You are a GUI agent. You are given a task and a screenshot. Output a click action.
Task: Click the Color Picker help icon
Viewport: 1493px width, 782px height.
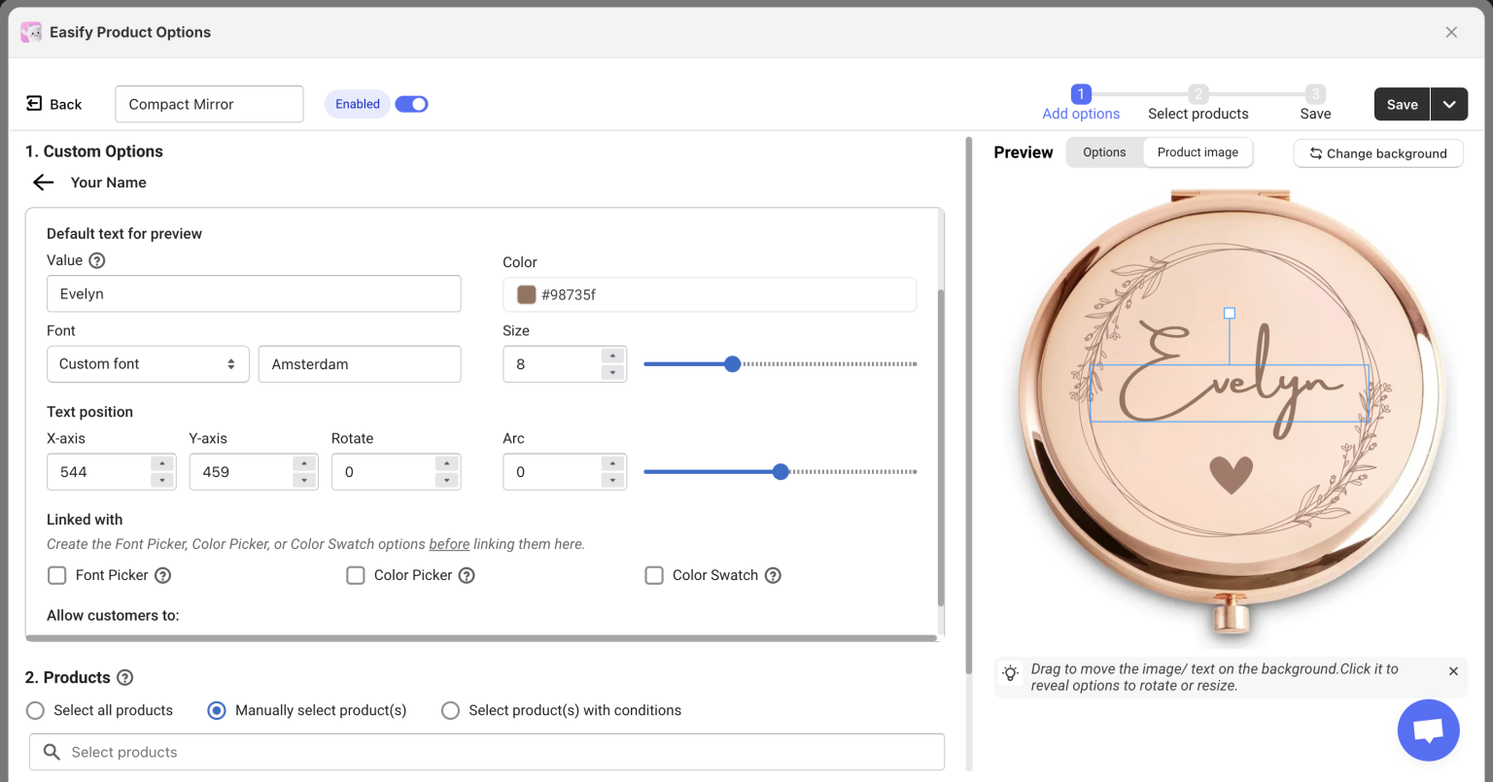[467, 575]
